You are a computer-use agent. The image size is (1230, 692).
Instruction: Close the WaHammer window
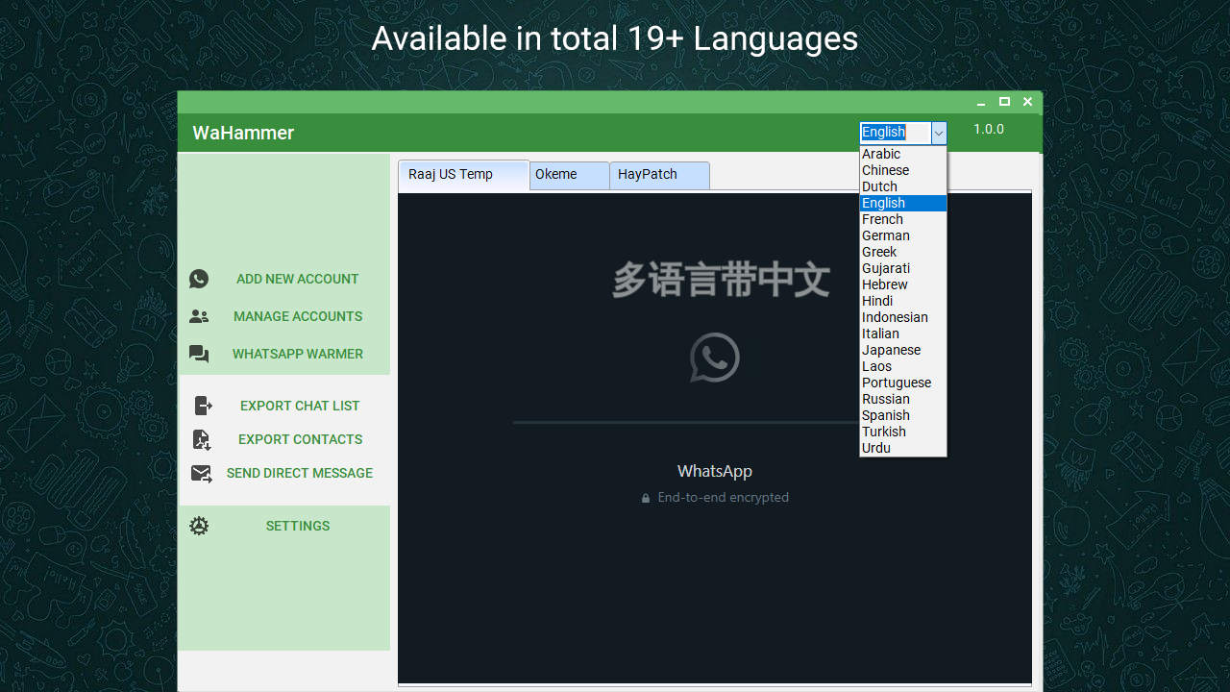[1027, 102]
